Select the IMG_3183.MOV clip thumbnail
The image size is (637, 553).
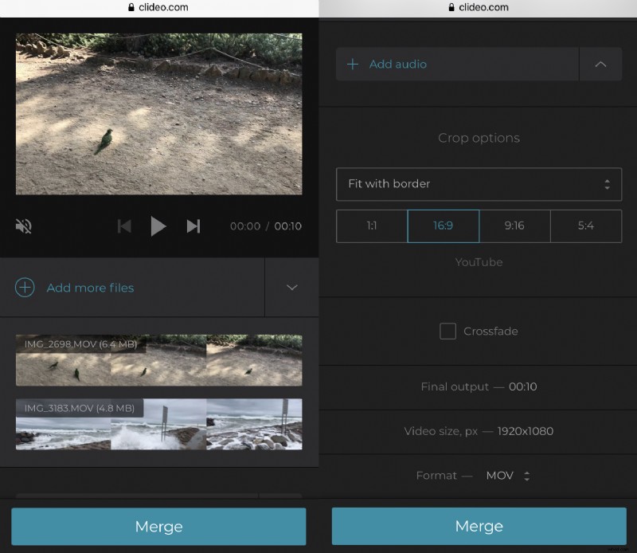pos(159,424)
